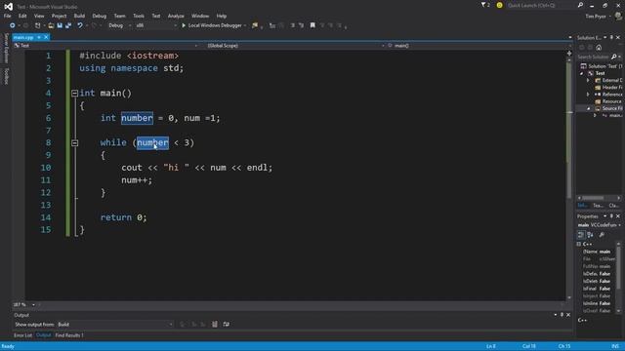Open the Solution Platforms x86 dropdown
625x351 pixels.
coord(156,25)
